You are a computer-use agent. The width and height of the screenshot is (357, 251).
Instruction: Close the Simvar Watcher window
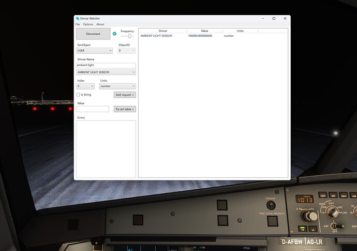pyautogui.click(x=285, y=19)
